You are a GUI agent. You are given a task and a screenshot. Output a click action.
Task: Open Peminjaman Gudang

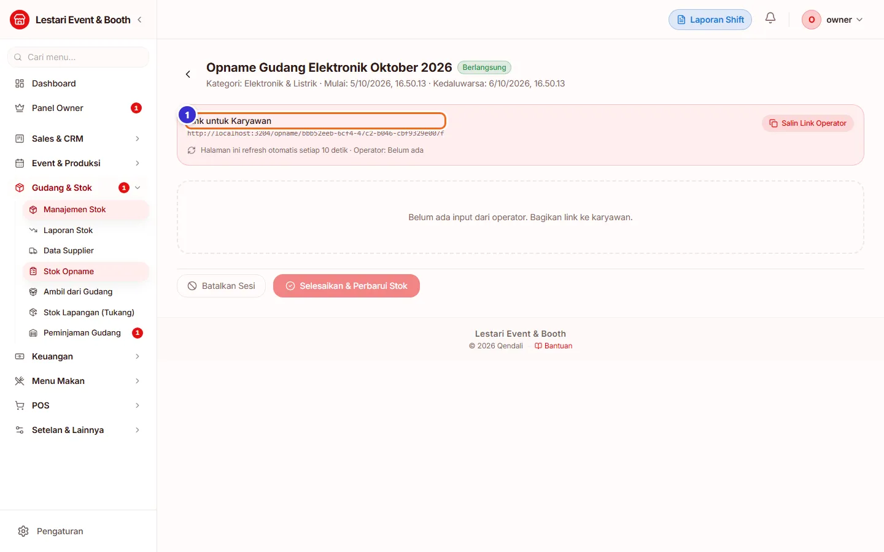pos(86,333)
